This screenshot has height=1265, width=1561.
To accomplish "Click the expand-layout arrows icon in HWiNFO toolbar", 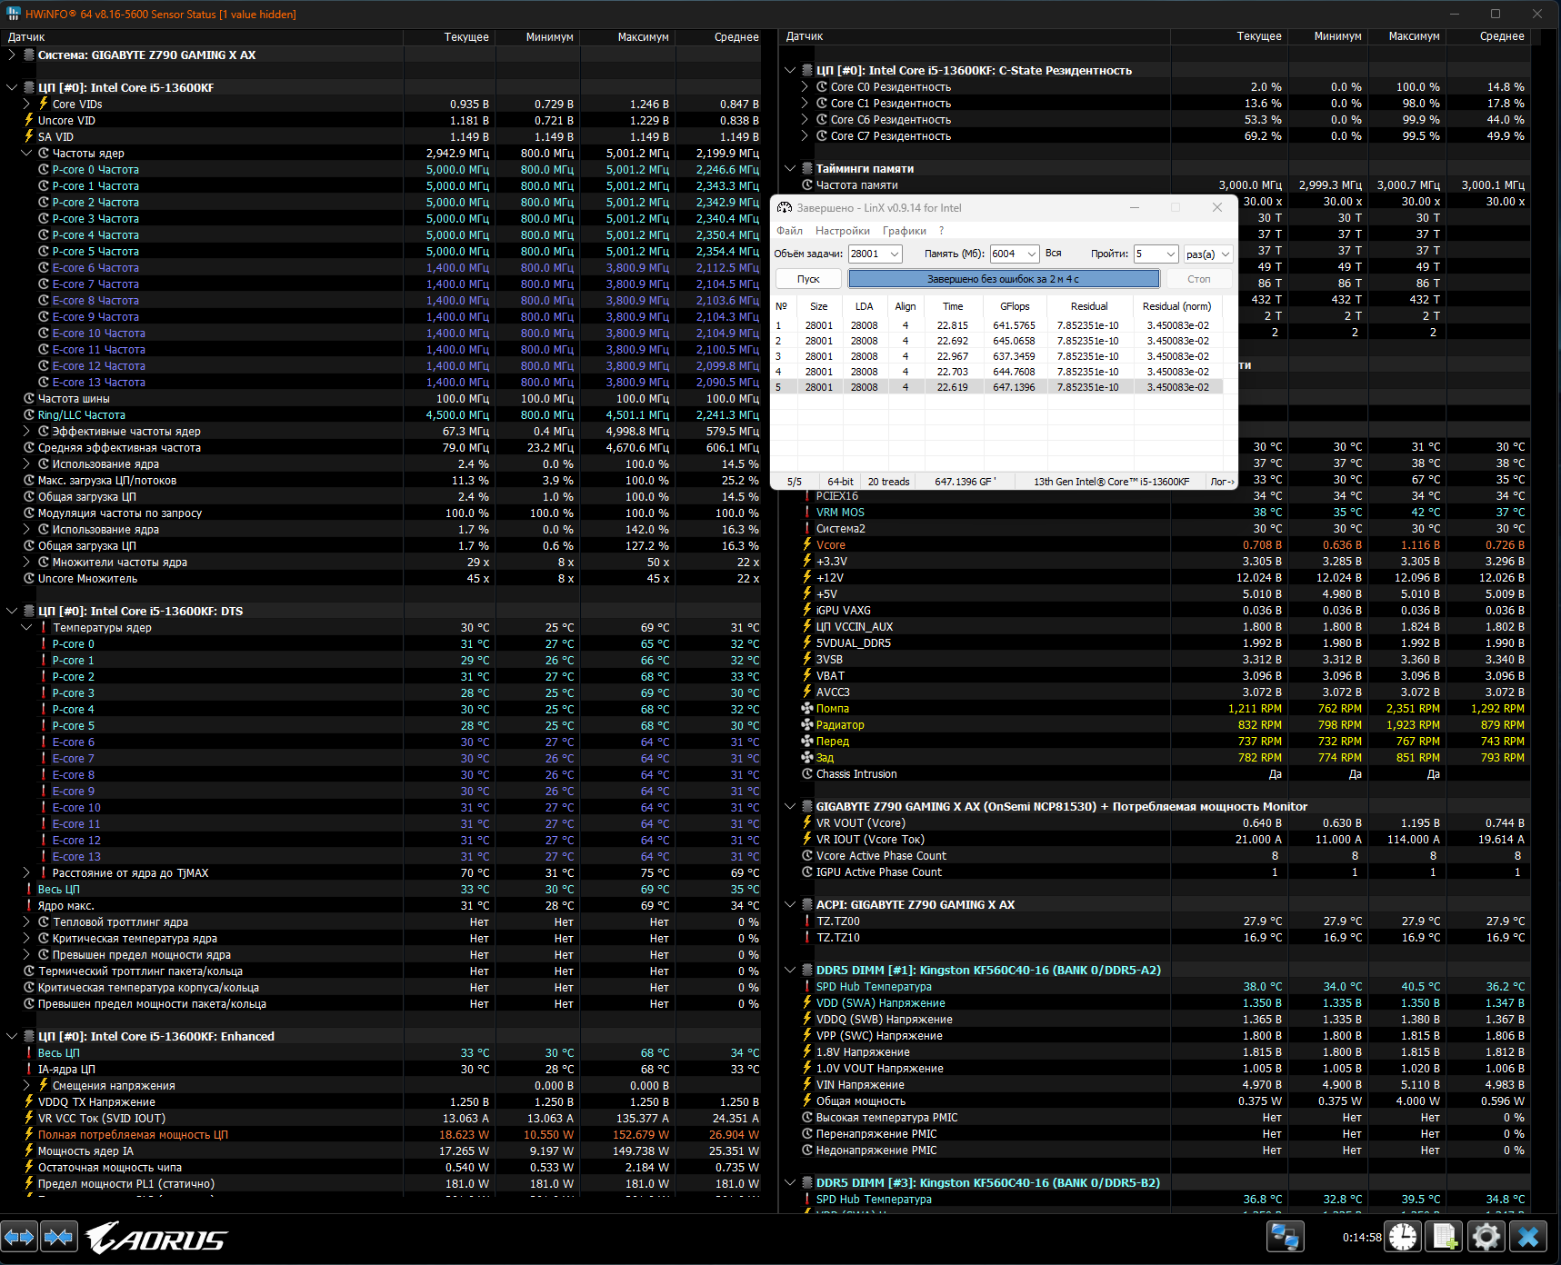I will (x=19, y=1237).
